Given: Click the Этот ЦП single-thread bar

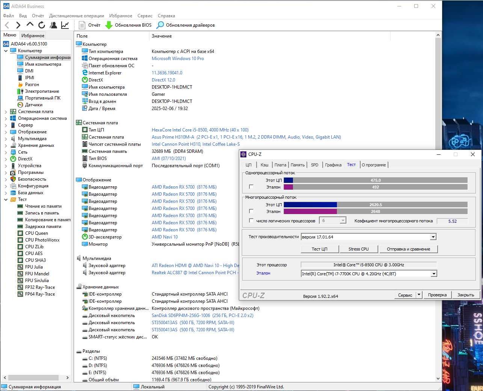Looking at the screenshot, I should click(376, 180).
